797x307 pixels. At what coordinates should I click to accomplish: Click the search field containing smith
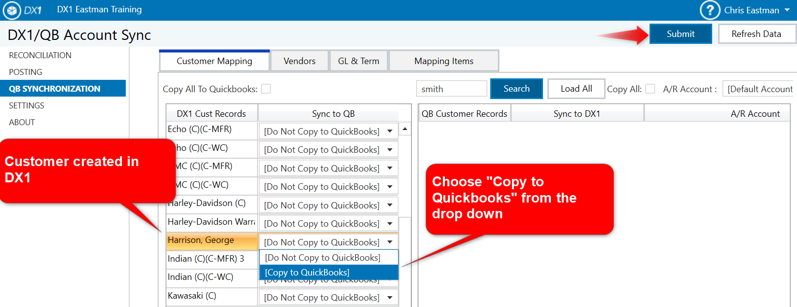tap(452, 89)
